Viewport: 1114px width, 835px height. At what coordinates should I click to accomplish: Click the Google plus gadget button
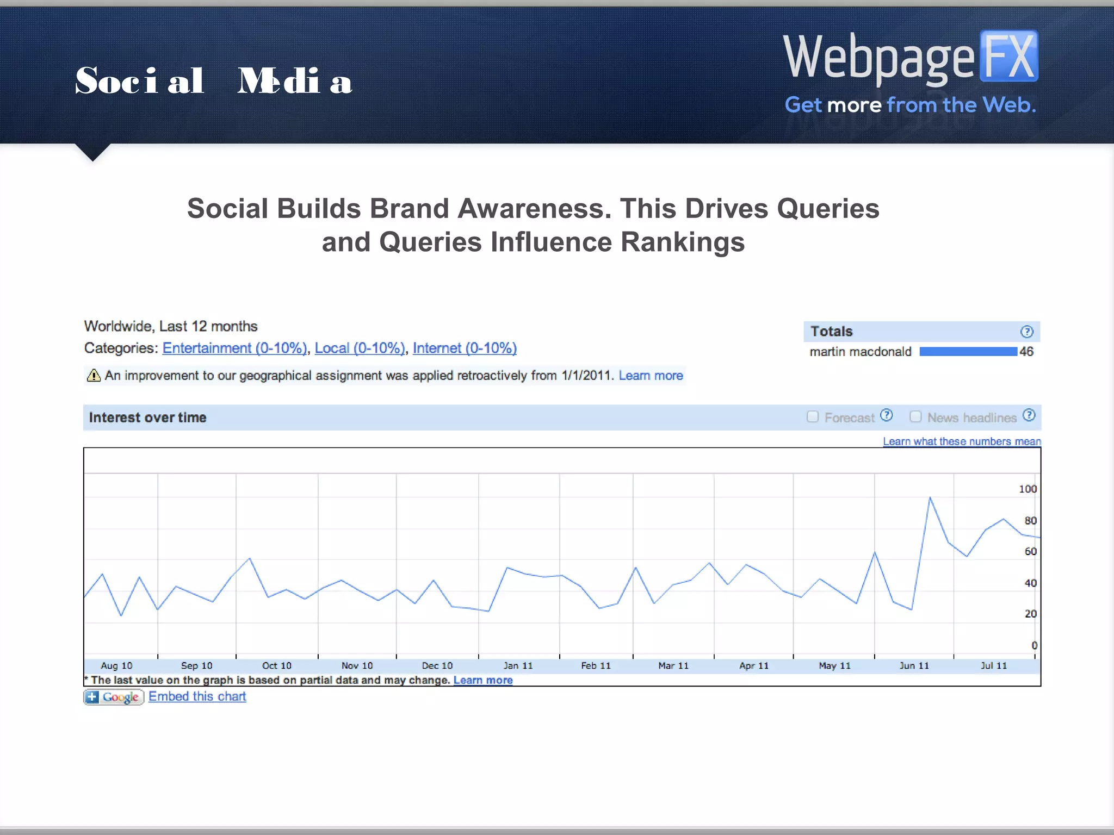tap(114, 697)
